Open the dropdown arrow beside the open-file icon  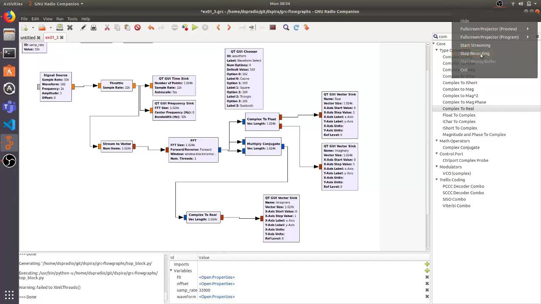(x=50, y=27)
